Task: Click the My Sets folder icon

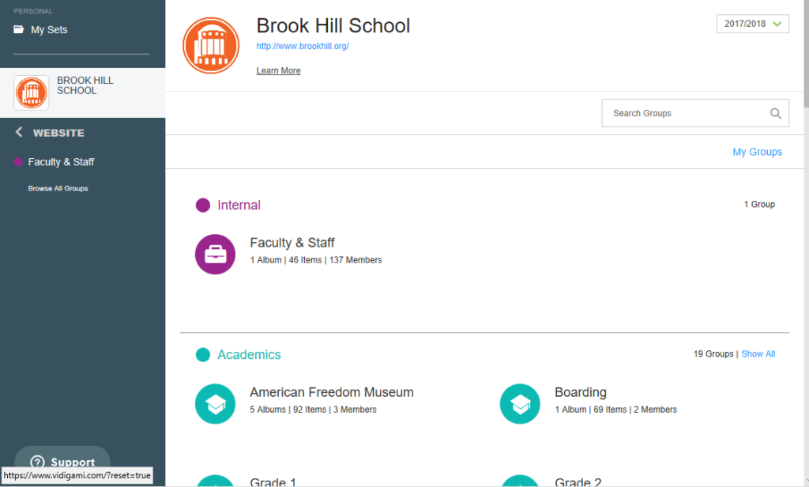Action: (x=19, y=30)
